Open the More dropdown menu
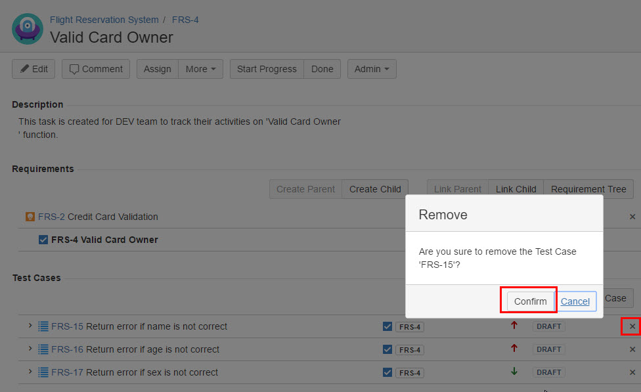641x392 pixels. coord(200,69)
